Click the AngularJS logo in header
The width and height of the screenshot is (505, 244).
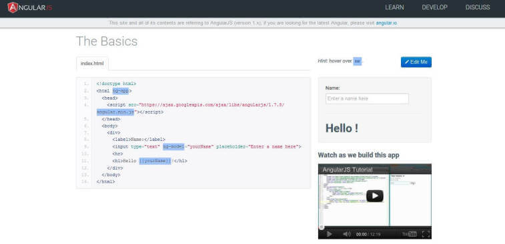pyautogui.click(x=29, y=7)
